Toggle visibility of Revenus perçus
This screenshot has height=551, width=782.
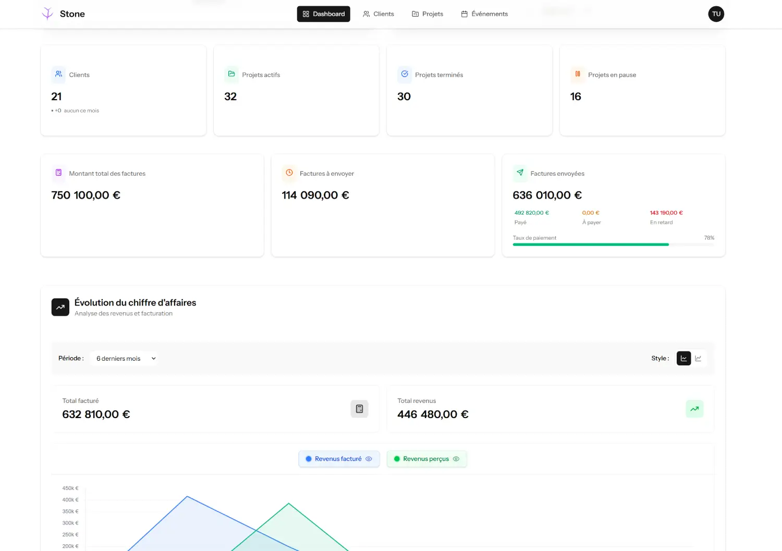456,459
